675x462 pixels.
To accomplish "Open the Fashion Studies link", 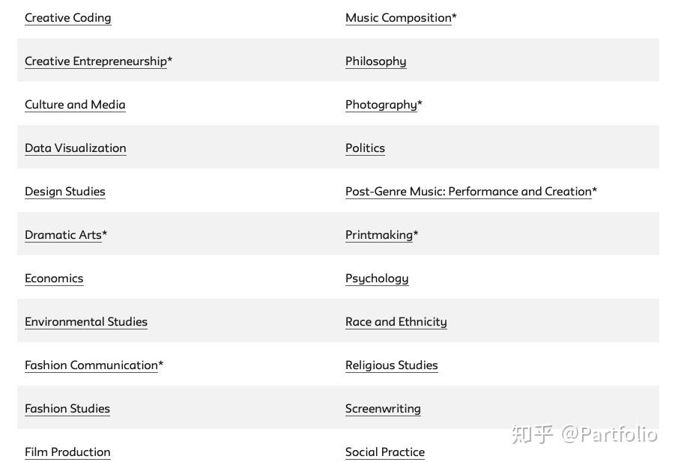I will click(x=67, y=409).
